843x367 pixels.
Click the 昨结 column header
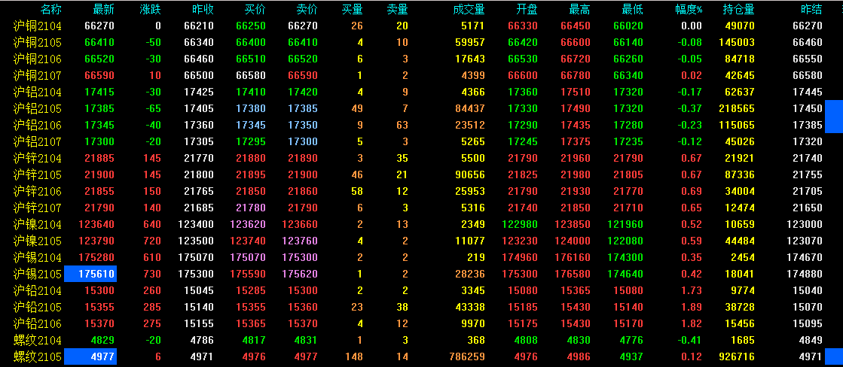click(x=812, y=9)
